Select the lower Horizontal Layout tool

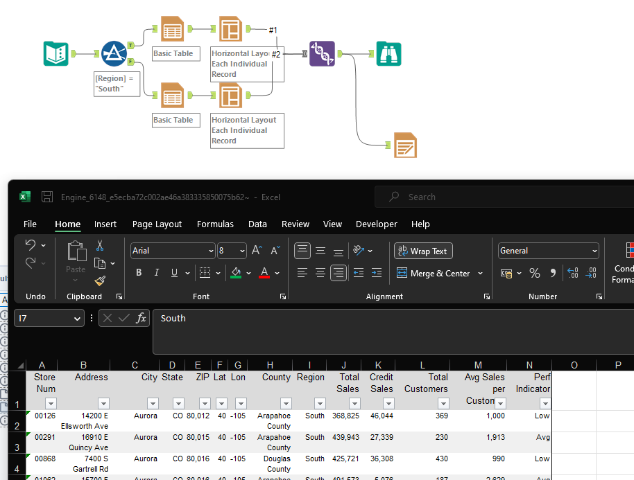point(232,96)
